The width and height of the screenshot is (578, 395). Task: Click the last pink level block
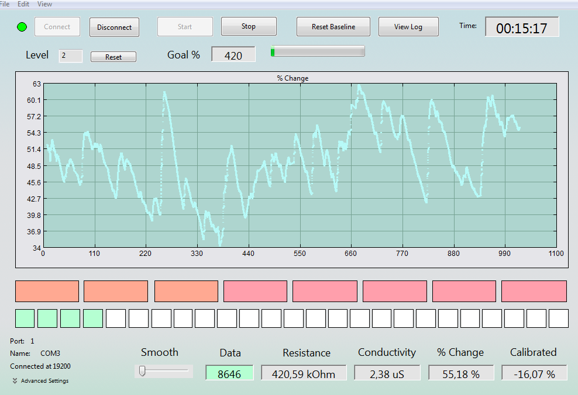534,291
